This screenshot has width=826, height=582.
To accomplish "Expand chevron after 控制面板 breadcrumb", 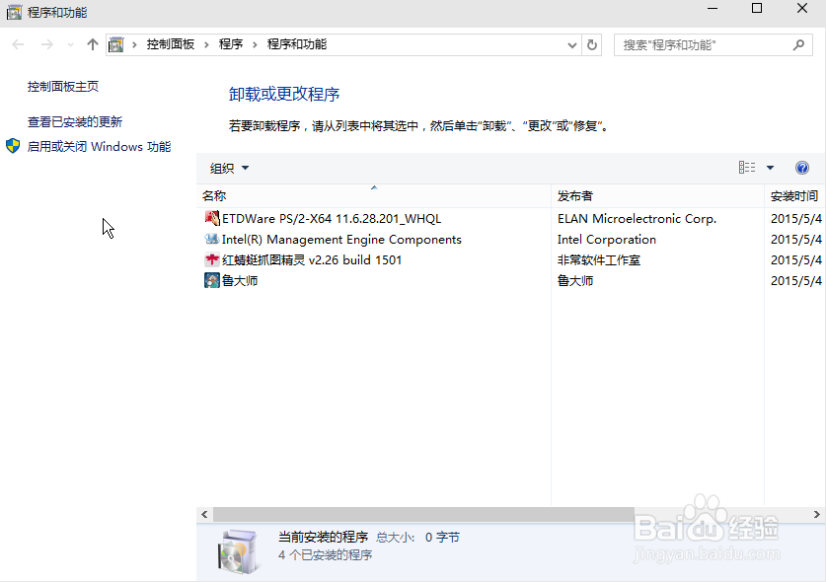I will 206,44.
